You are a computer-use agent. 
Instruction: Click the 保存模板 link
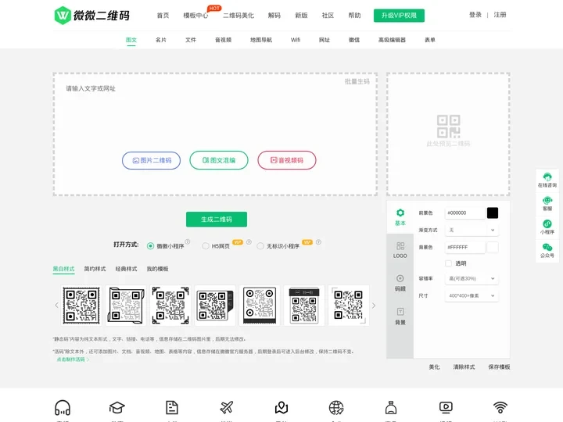[499, 367]
